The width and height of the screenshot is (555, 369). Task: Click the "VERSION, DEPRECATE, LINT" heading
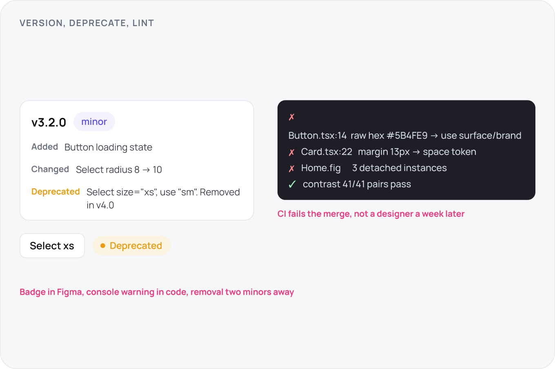(87, 23)
